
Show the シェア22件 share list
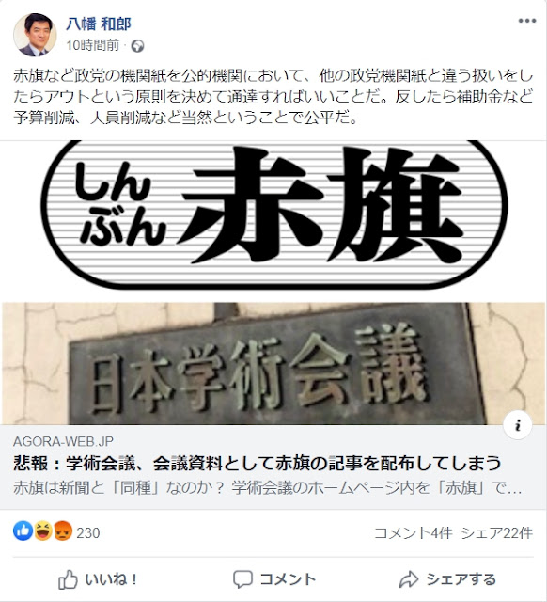(x=497, y=533)
